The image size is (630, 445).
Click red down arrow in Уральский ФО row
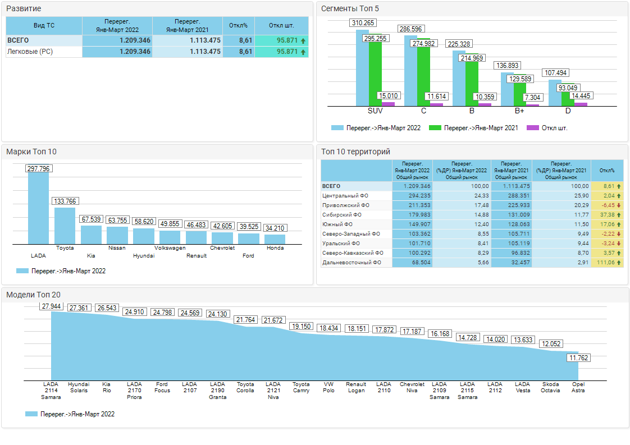tap(619, 244)
